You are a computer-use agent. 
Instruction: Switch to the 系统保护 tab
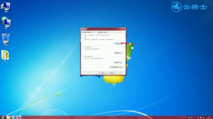coord(100,32)
